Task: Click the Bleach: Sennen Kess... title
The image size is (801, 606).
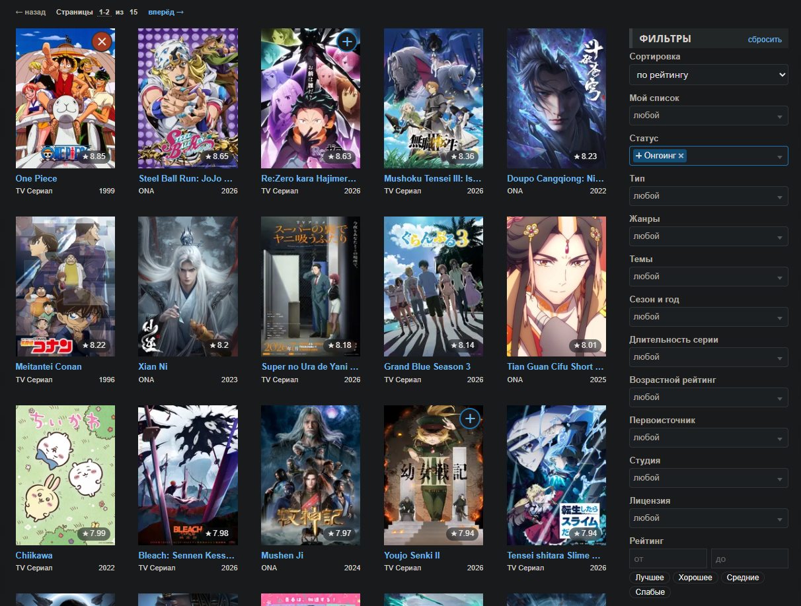Action: click(x=186, y=555)
